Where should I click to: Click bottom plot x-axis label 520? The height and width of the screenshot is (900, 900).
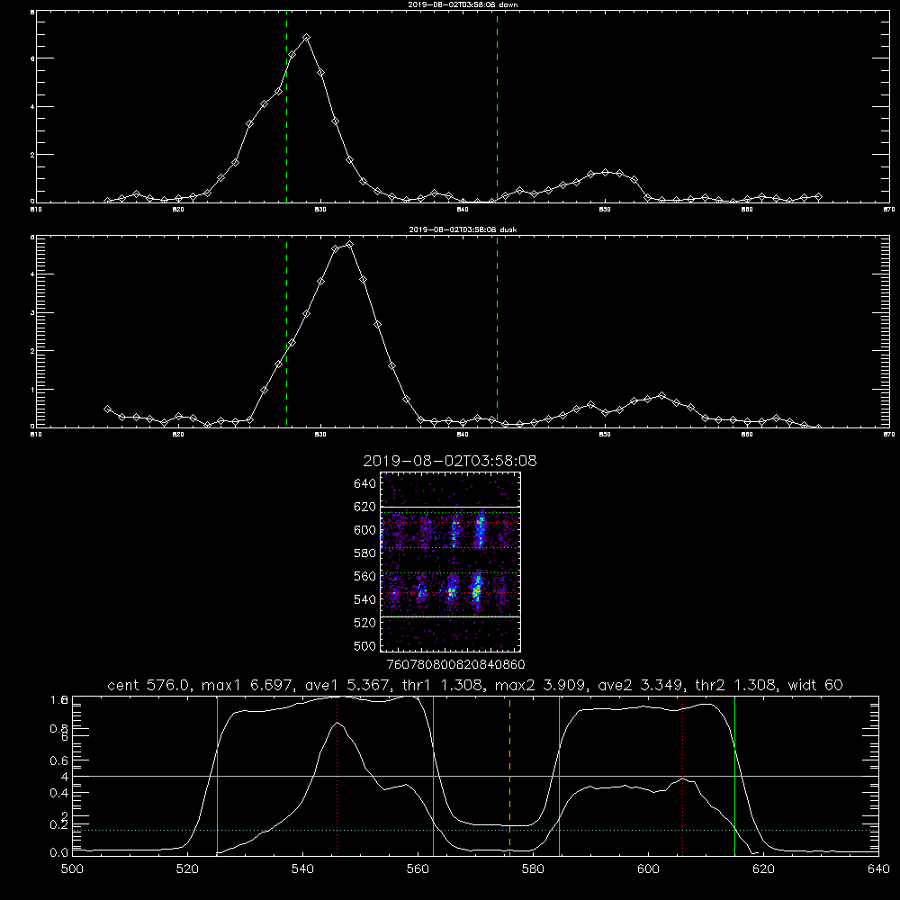187,869
